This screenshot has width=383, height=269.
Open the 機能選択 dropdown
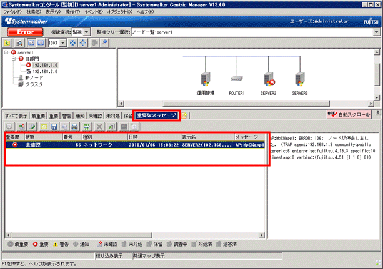click(86, 32)
